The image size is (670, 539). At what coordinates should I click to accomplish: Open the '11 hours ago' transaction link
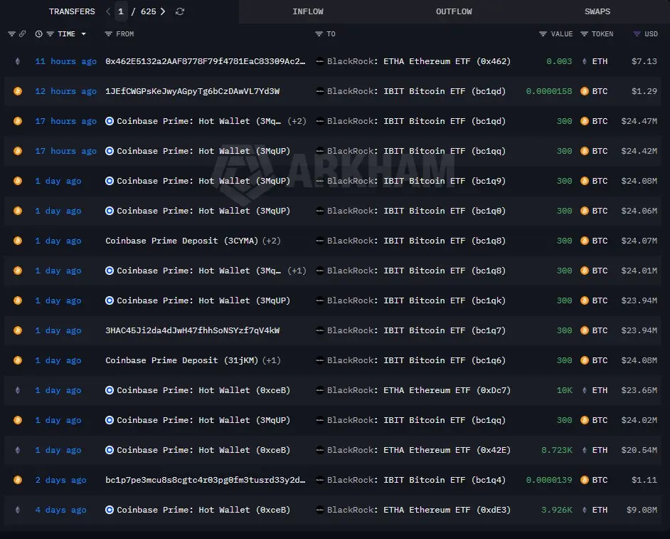[x=66, y=61]
